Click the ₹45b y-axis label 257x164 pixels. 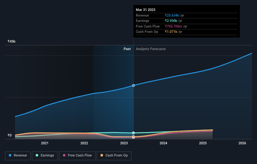[x=12, y=41]
